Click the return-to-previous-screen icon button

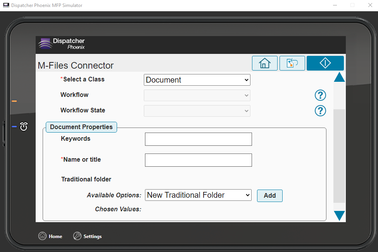292,63
